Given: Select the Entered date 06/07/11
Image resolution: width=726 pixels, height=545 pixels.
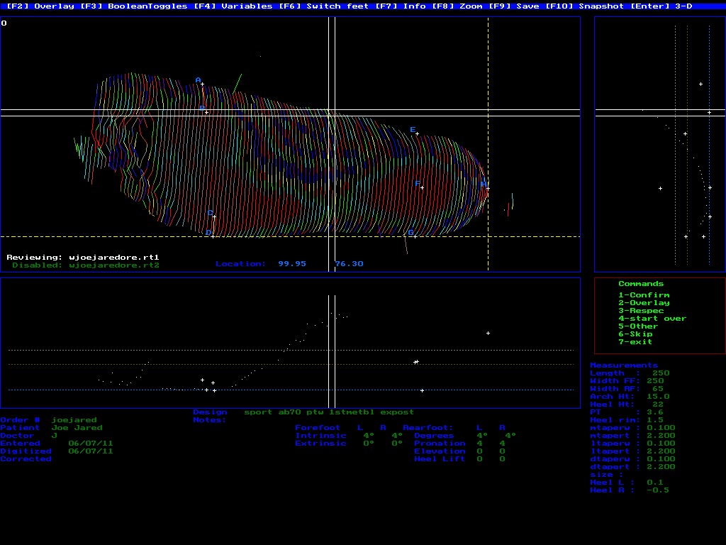Looking at the screenshot, I should [x=91, y=444].
